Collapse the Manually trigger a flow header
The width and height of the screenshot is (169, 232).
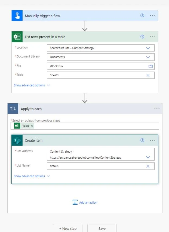tap(85, 16)
